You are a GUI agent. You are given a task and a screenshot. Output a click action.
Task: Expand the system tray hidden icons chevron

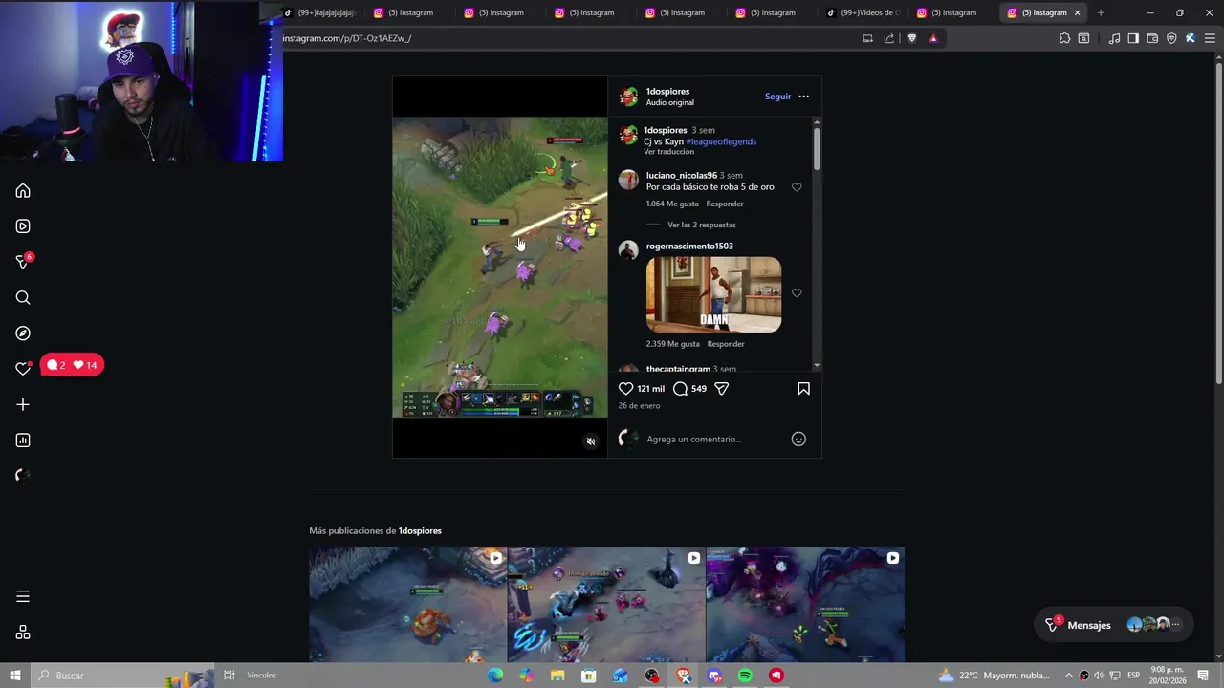tap(1069, 676)
